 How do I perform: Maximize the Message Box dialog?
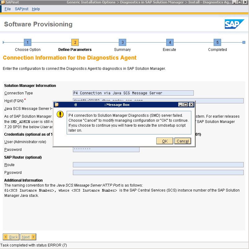pyautogui.click(x=185, y=104)
